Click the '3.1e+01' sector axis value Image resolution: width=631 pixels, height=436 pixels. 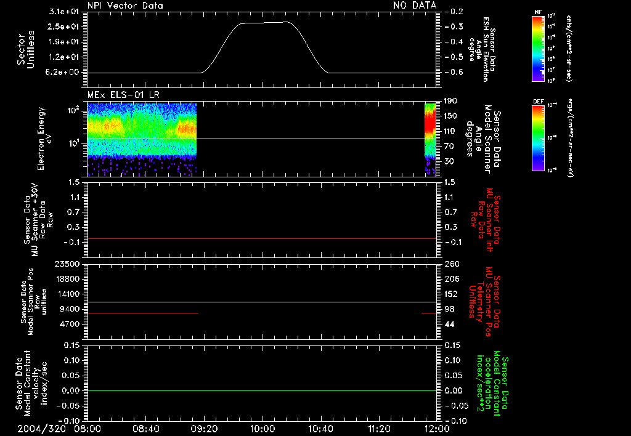(x=64, y=12)
